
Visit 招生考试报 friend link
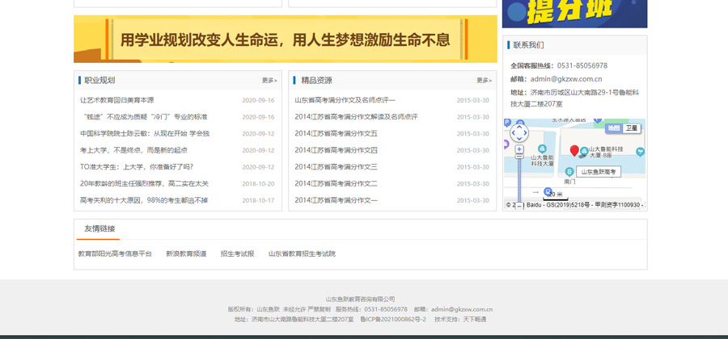pyautogui.click(x=237, y=253)
